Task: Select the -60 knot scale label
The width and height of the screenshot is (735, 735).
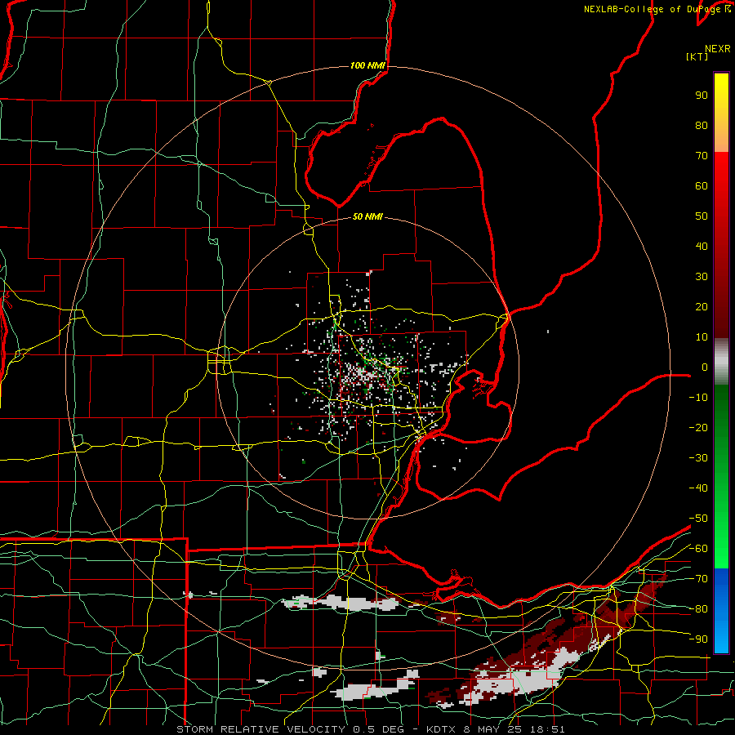Action: [698, 549]
